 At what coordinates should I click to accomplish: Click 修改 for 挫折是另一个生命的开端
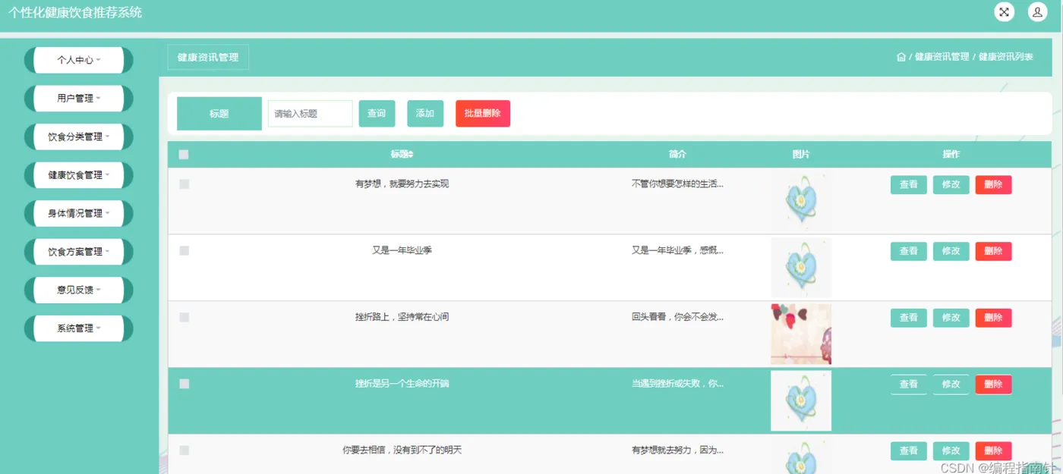point(951,385)
